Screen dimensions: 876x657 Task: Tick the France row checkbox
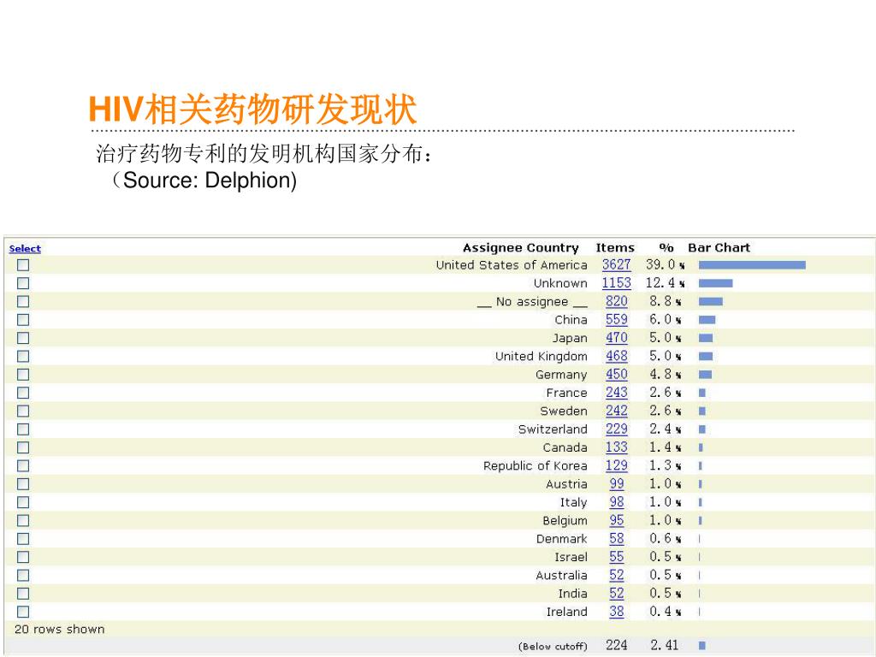tap(23, 393)
